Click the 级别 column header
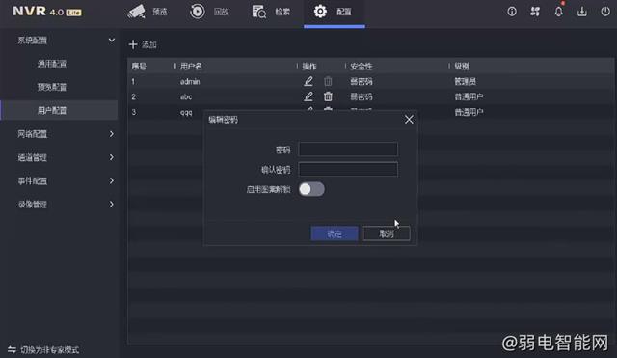This screenshot has width=617, height=358. click(x=462, y=67)
